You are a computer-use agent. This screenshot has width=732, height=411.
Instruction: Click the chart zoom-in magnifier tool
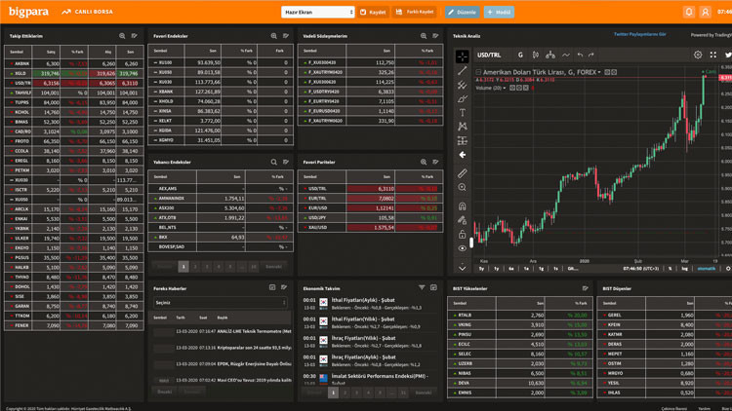click(x=463, y=188)
